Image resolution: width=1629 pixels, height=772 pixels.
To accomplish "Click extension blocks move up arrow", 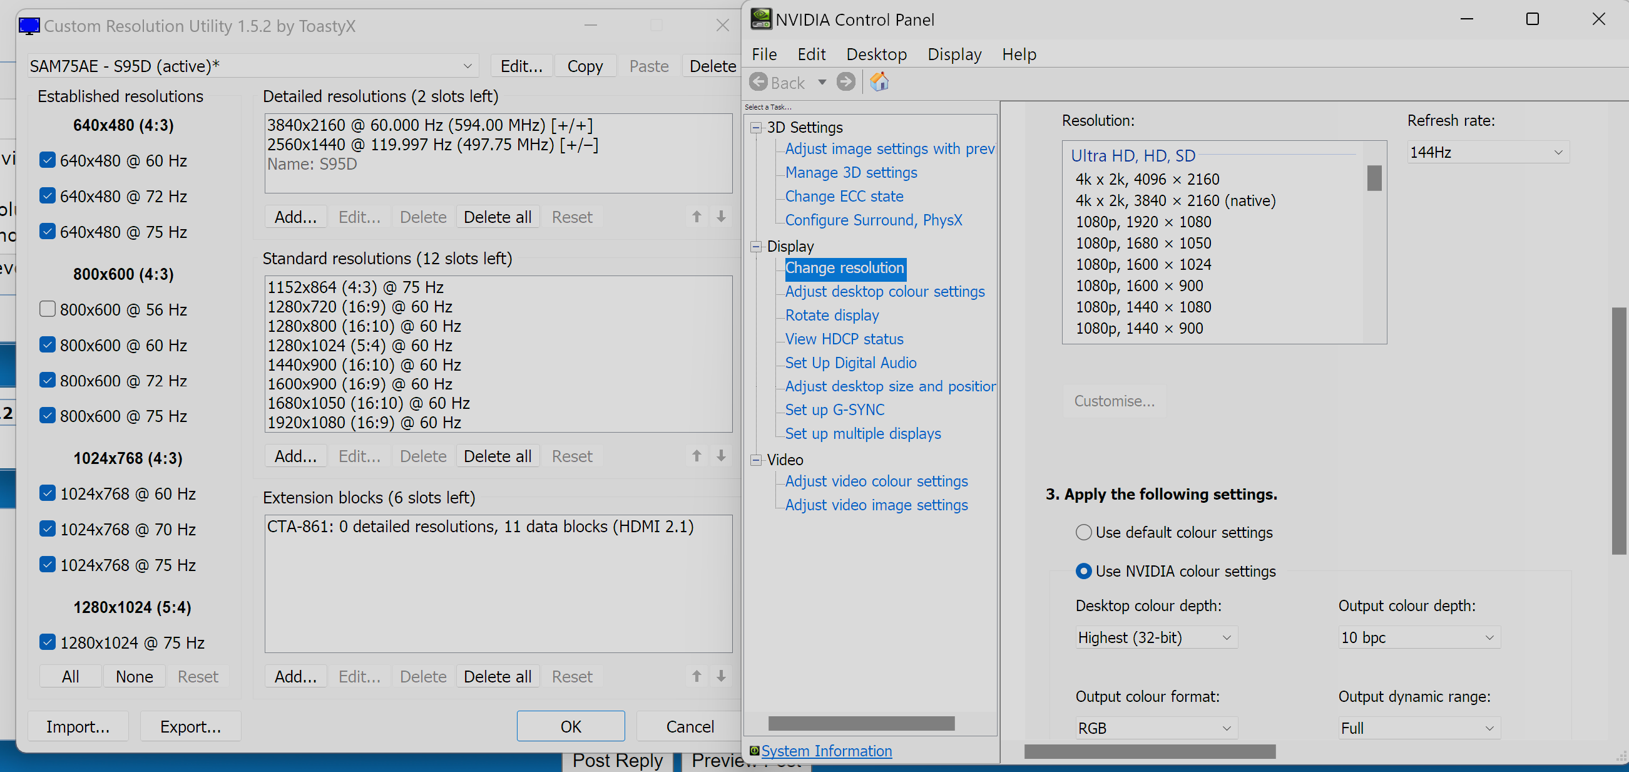I will coord(697,676).
